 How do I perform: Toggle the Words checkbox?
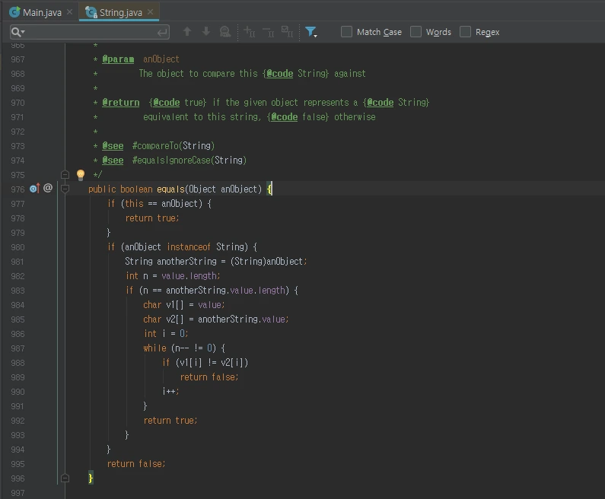click(x=416, y=32)
